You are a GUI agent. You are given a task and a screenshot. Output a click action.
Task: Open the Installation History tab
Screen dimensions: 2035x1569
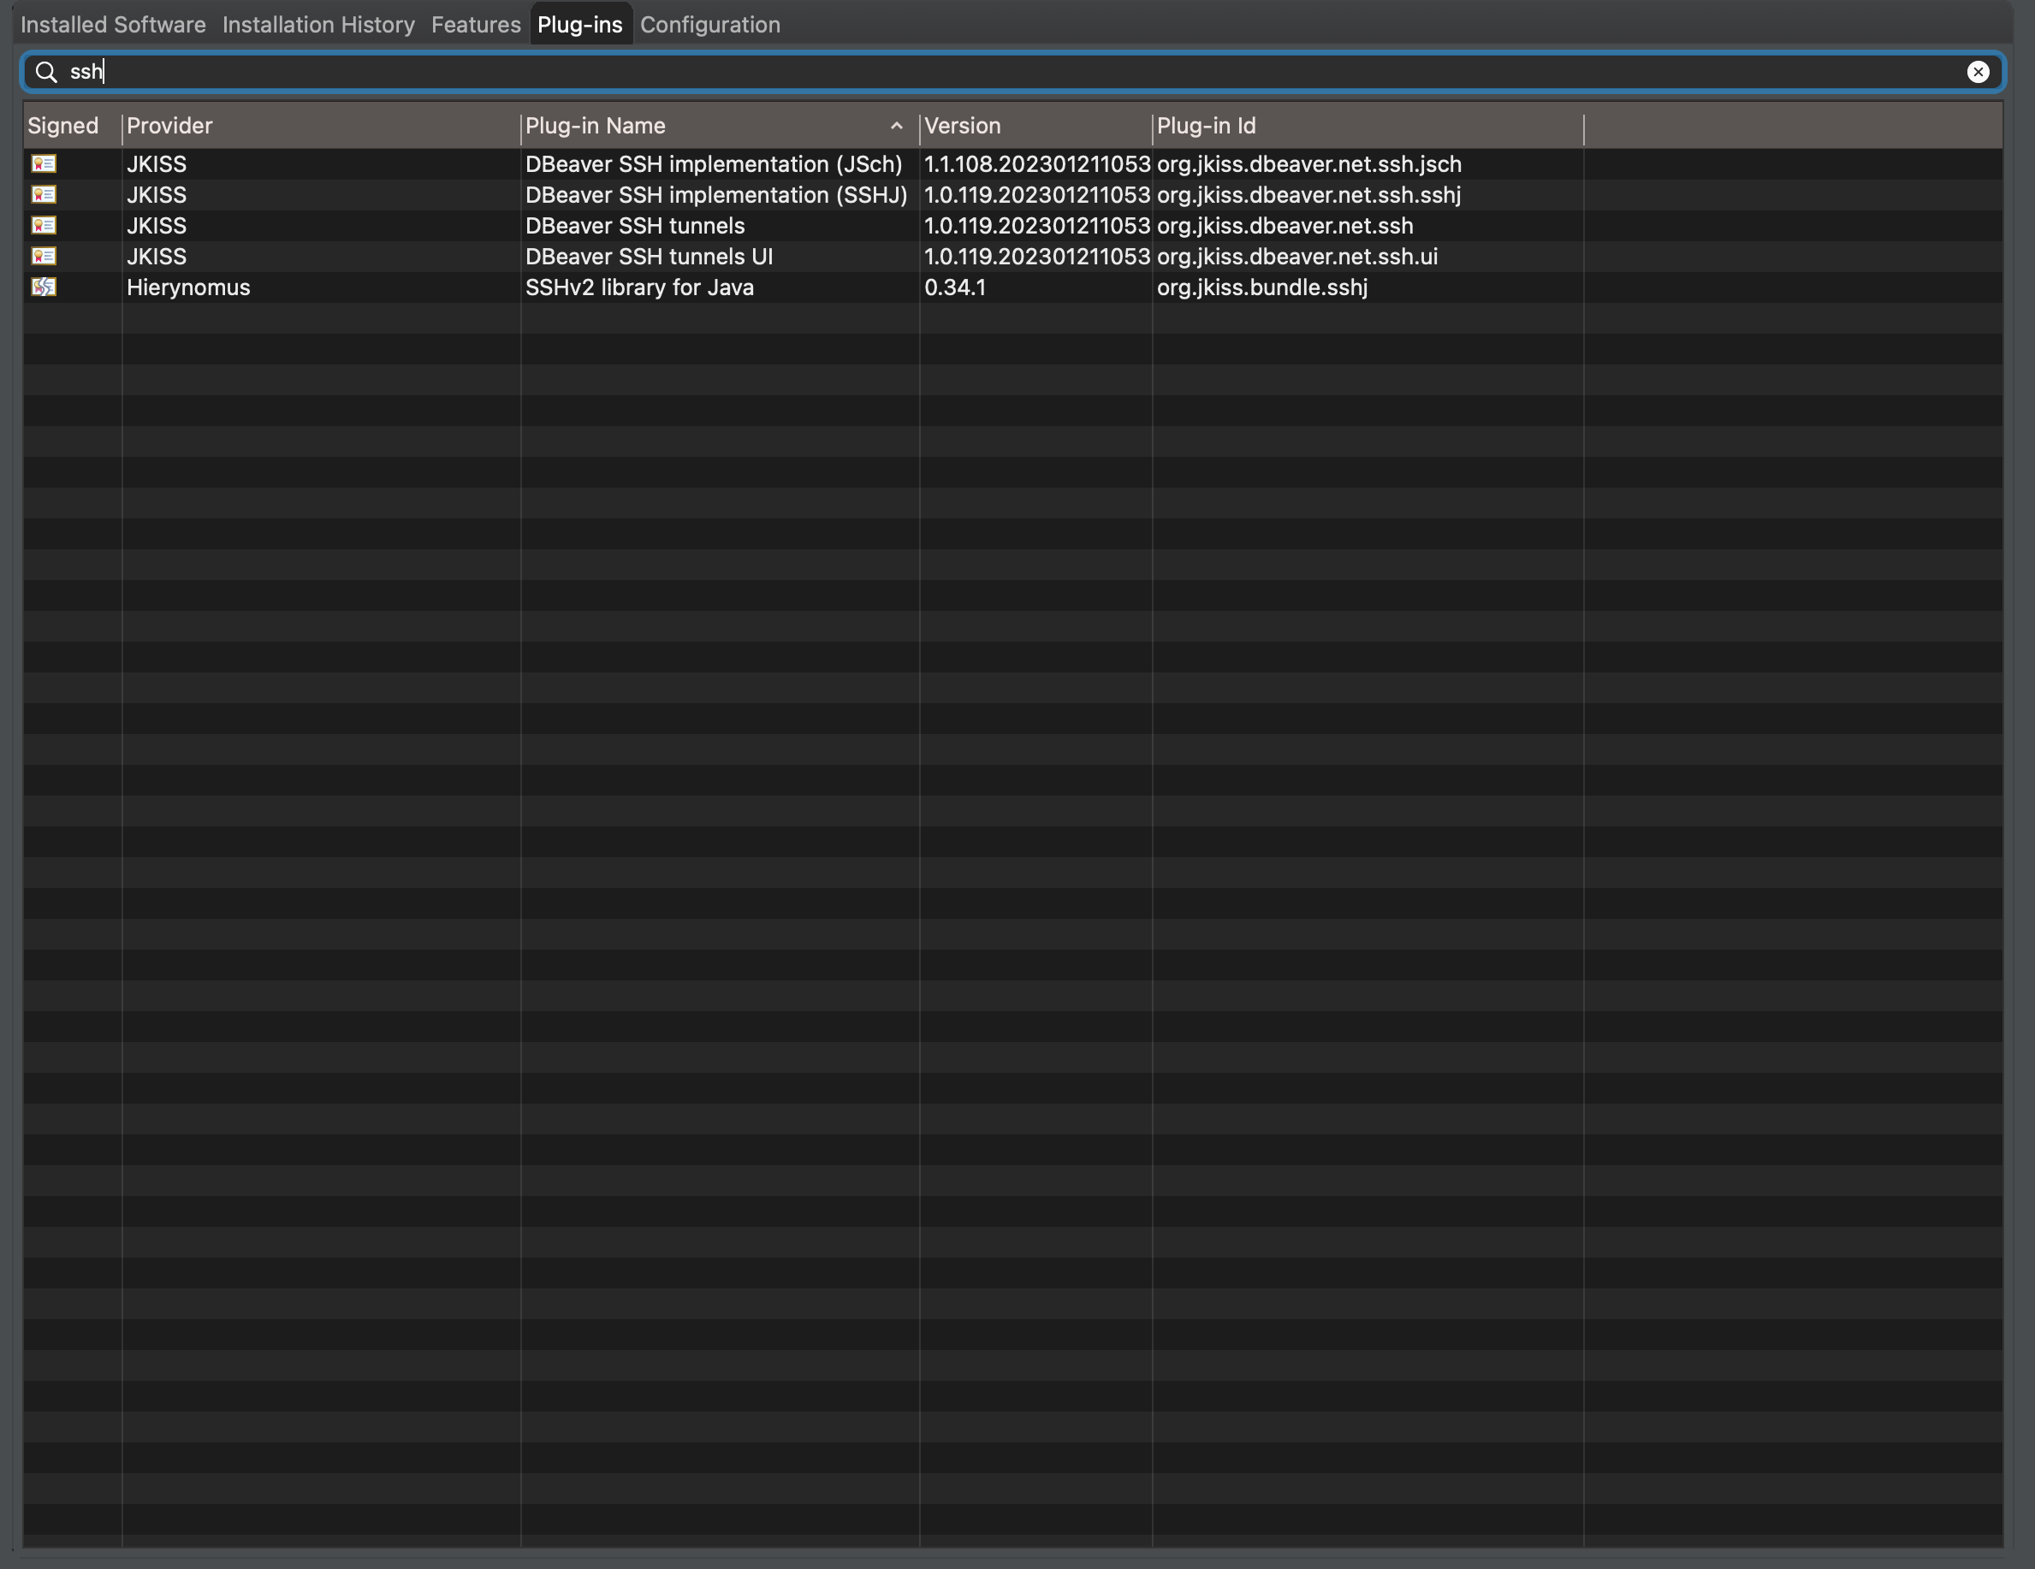pyautogui.click(x=317, y=25)
